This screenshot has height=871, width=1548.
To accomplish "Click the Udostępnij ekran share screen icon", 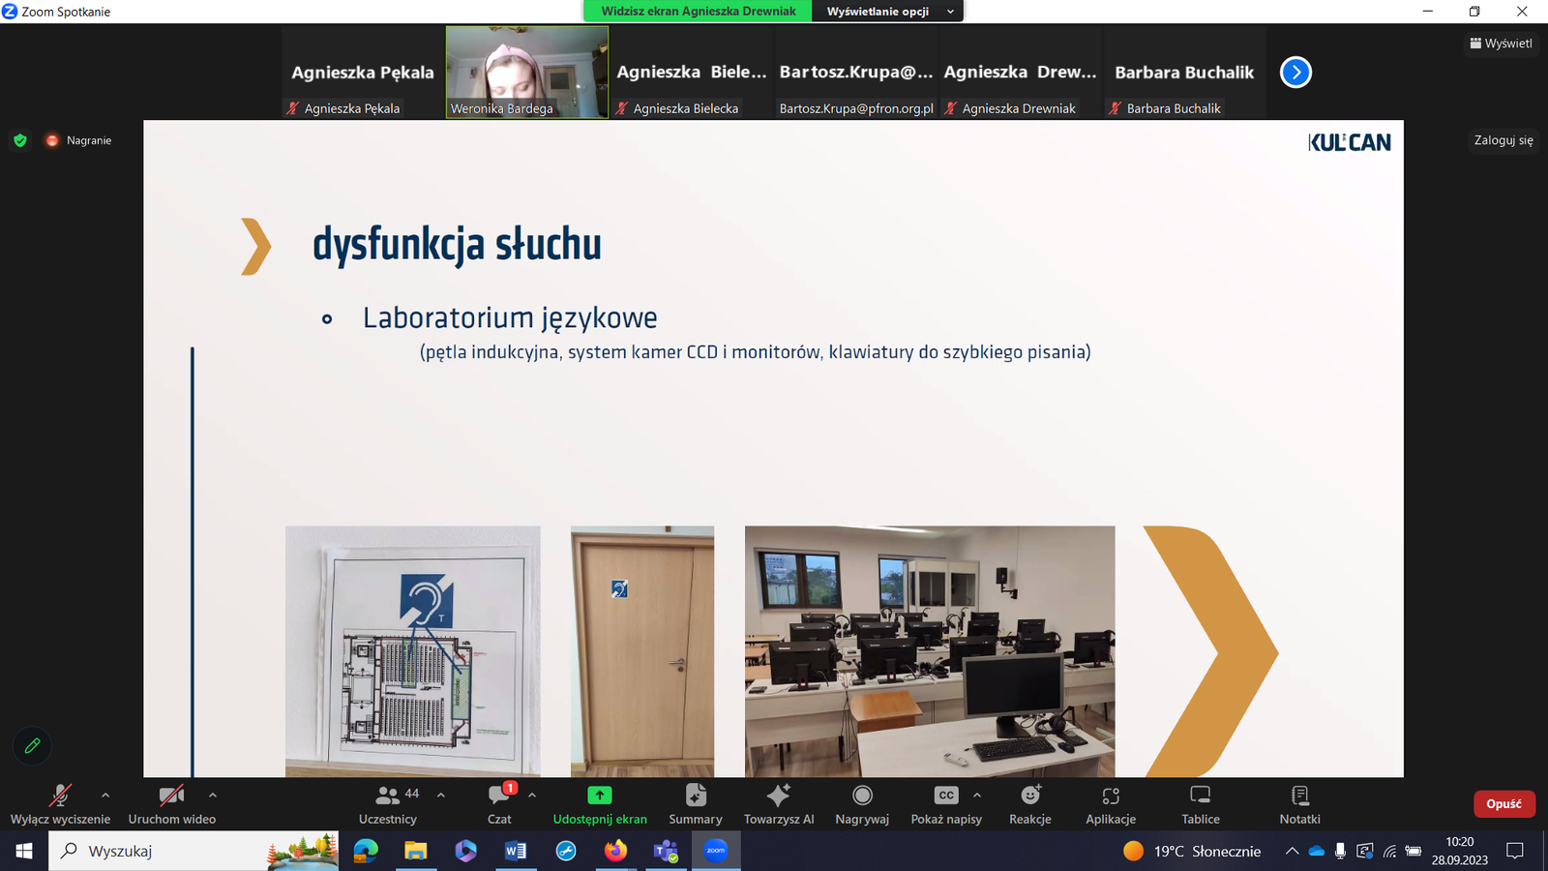I will click(x=600, y=796).
